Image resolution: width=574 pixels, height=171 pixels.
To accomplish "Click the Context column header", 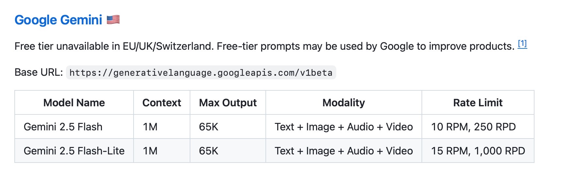I will 162,103.
